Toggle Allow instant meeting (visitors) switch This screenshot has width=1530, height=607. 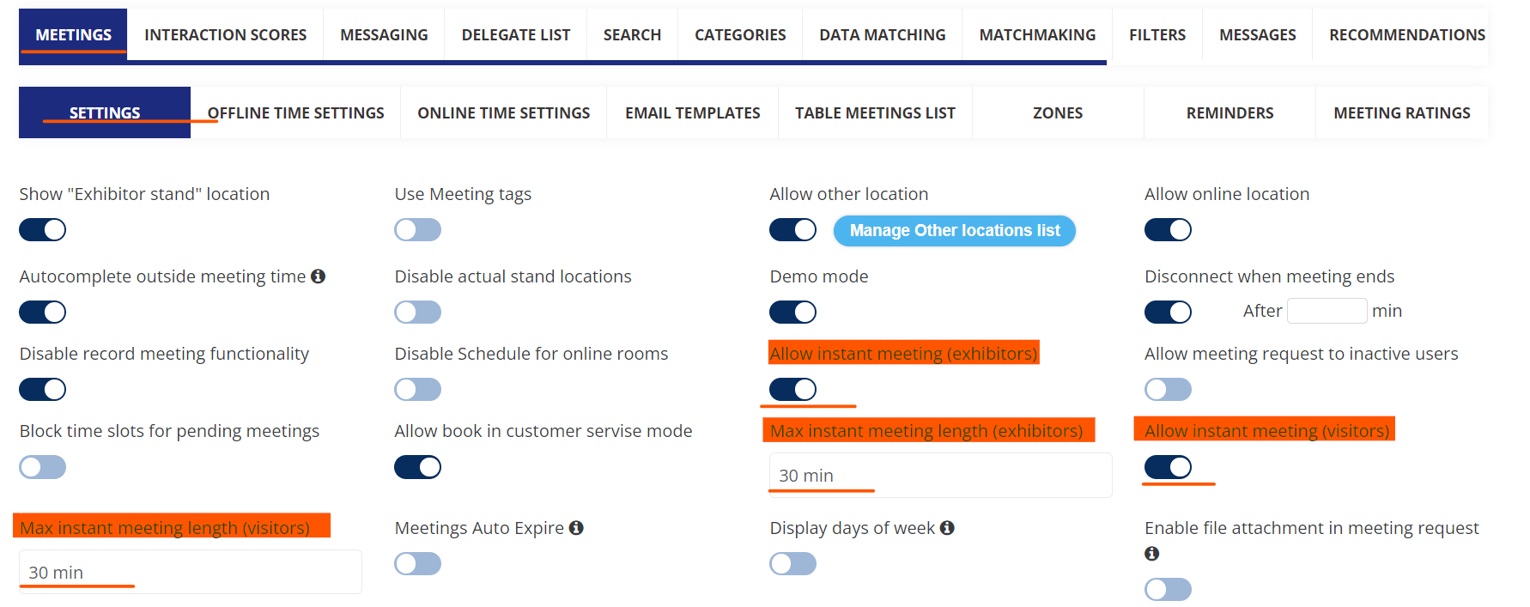(1168, 467)
